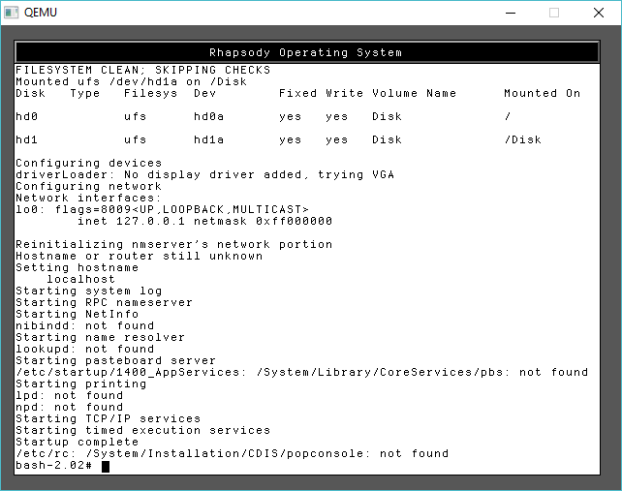Viewport: 622px width, 491px height.
Task: Click the bash-2.02# prompt cursor
Action: pyautogui.click(x=105, y=466)
